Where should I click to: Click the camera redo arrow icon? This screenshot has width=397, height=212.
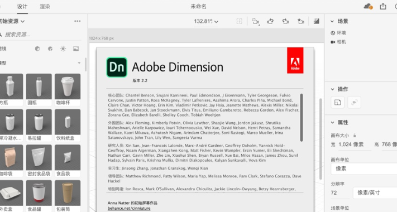[x=285, y=22]
